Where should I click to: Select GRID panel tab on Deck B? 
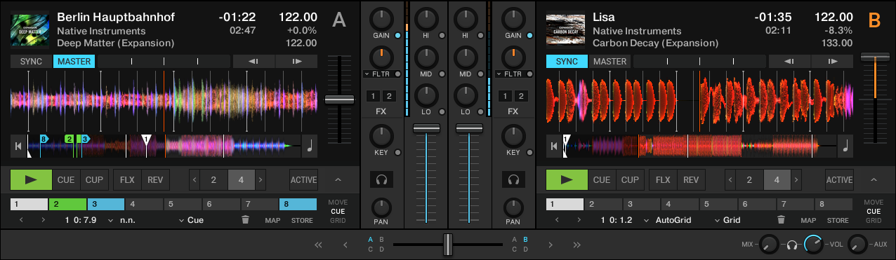[874, 220]
